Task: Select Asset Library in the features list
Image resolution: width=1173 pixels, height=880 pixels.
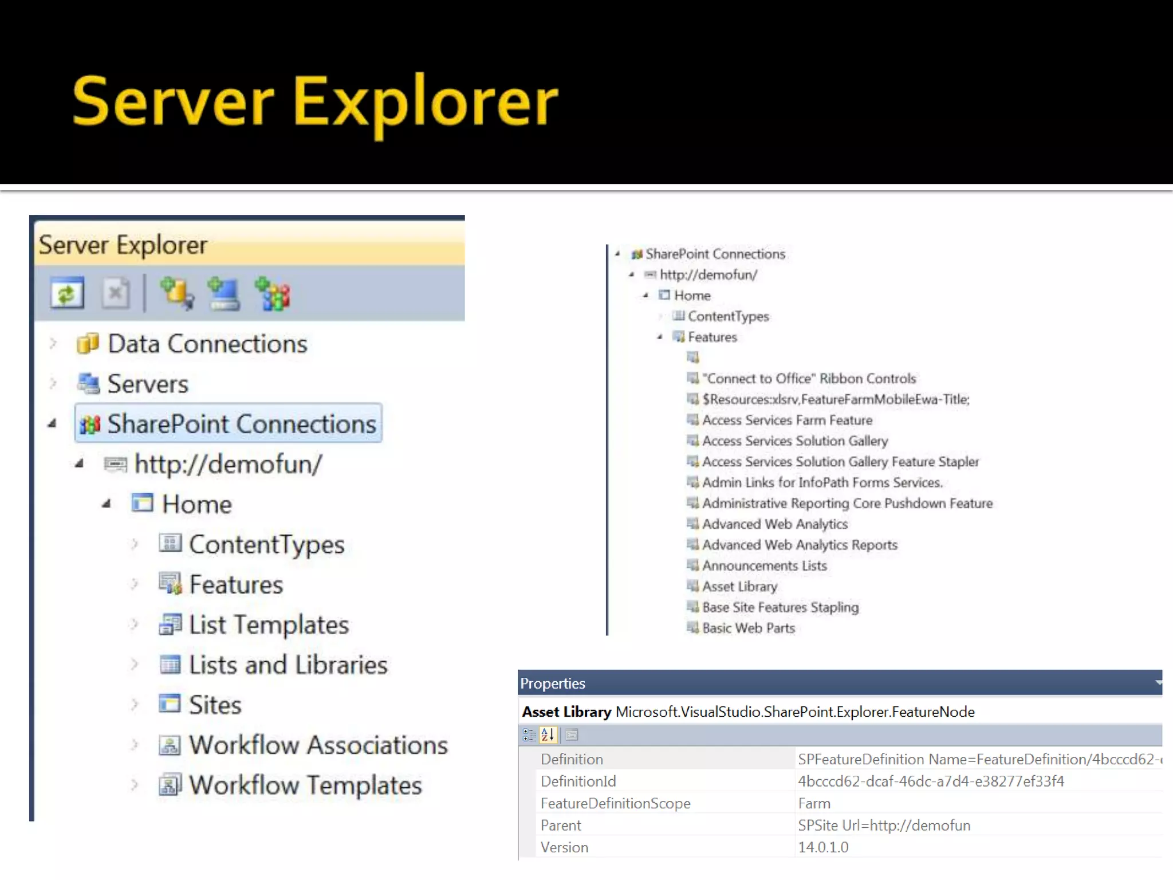Action: point(739,587)
